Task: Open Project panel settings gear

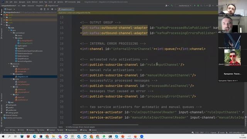Action: (x=52, y=9)
